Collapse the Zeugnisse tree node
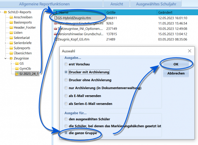The height and width of the screenshot is (145, 198). (x=5, y=58)
